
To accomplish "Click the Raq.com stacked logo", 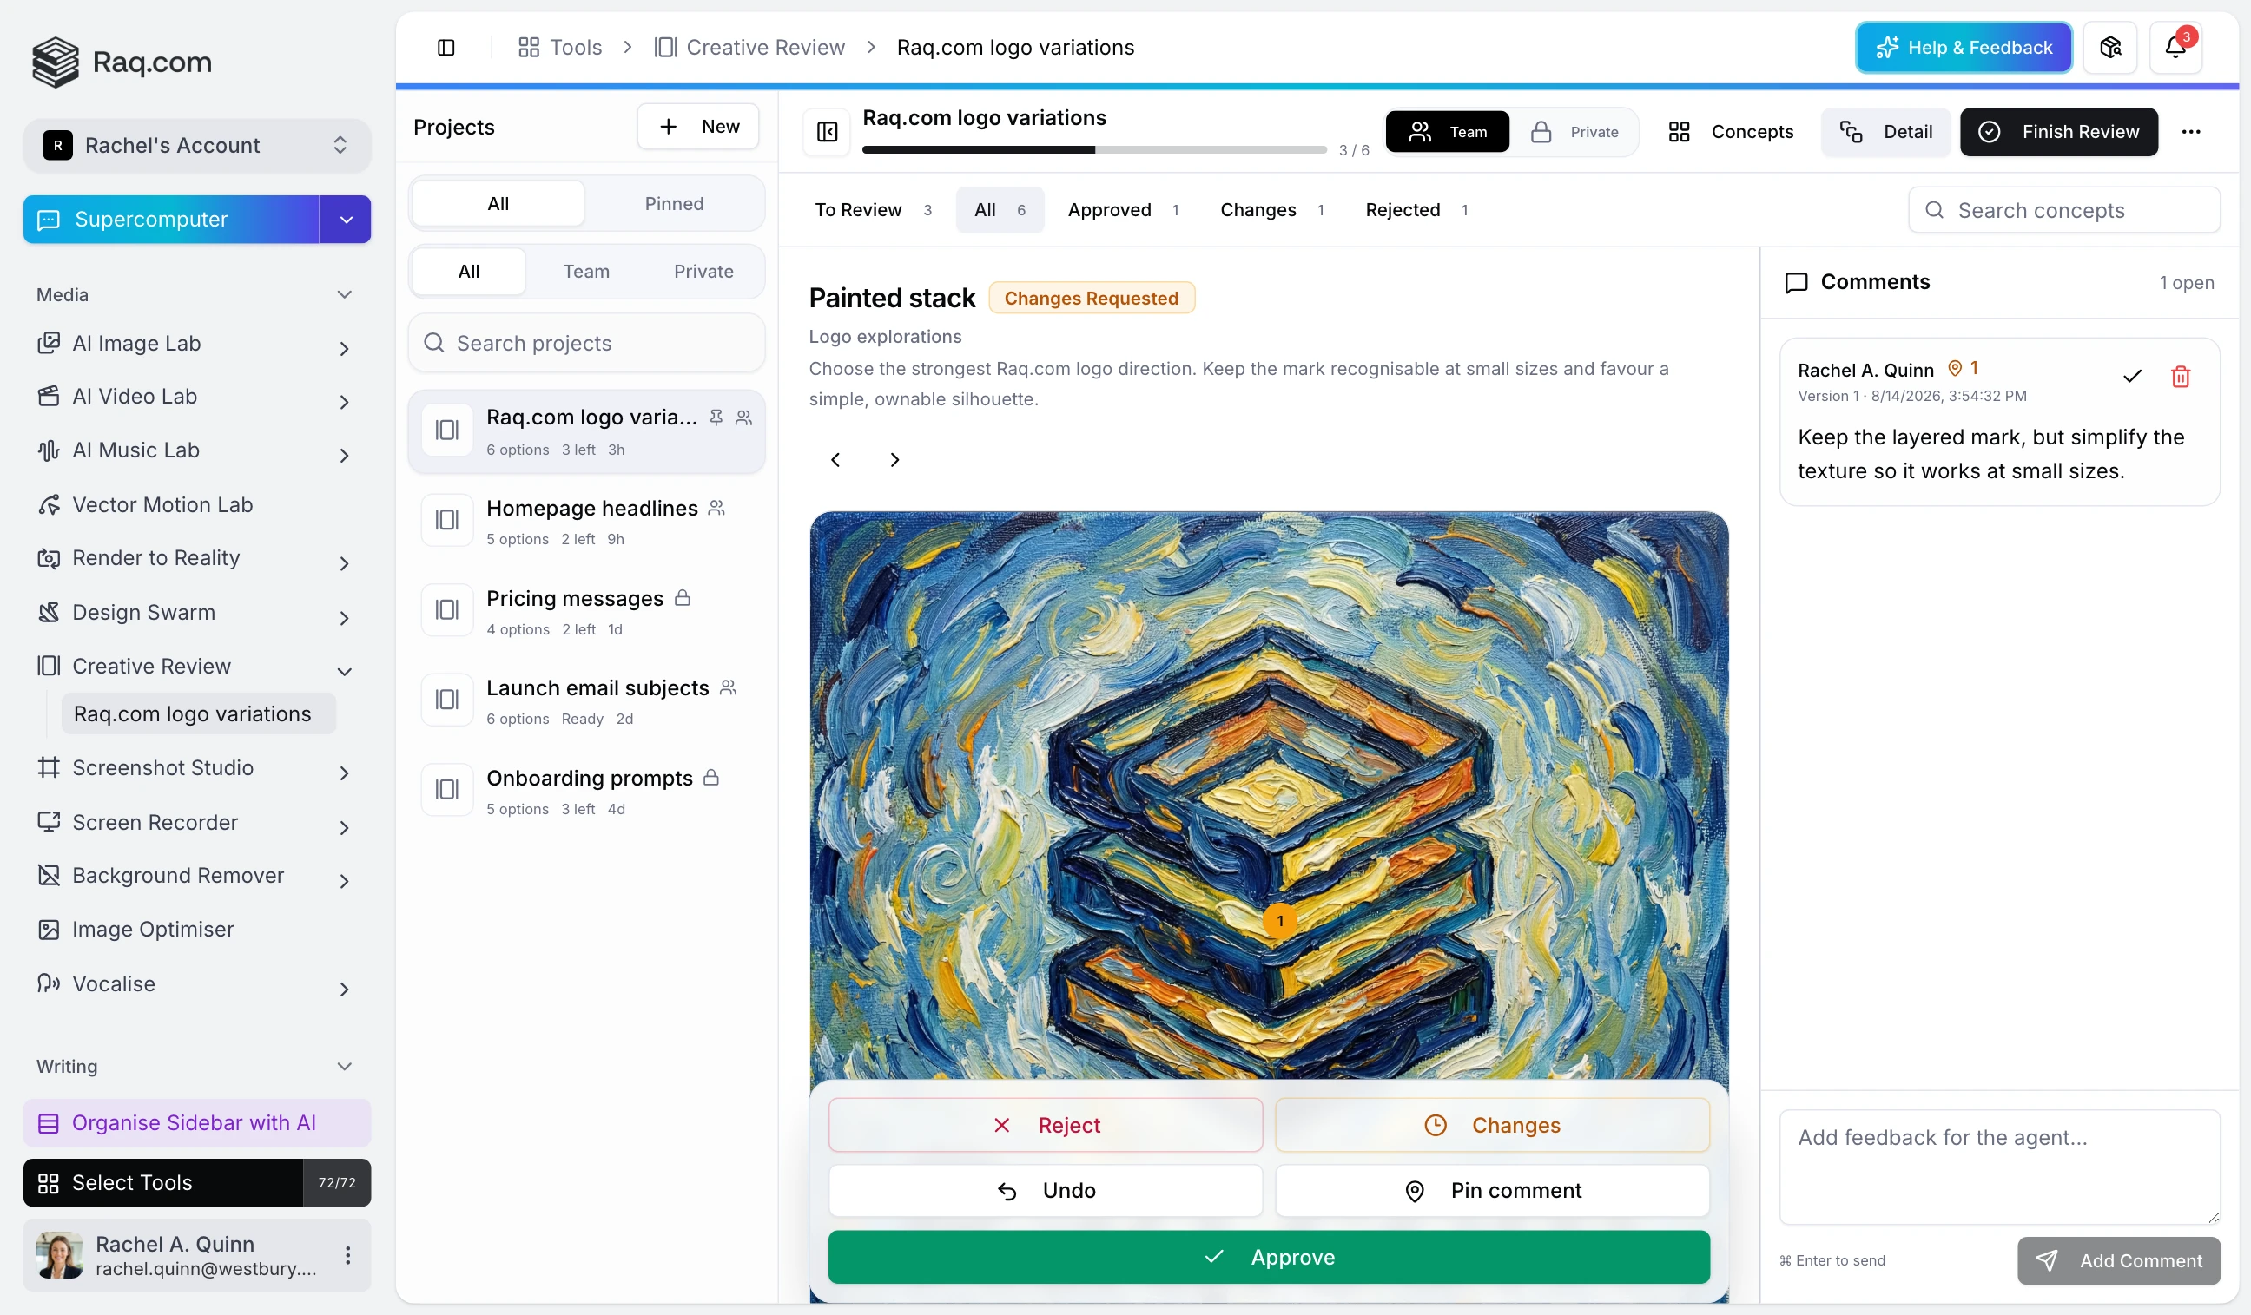I will (x=56, y=62).
